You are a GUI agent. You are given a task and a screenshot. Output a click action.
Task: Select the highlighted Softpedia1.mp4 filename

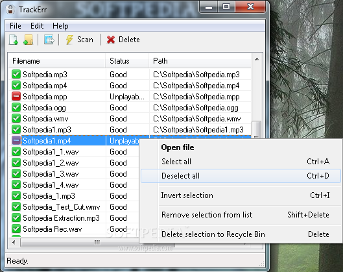coord(47,141)
